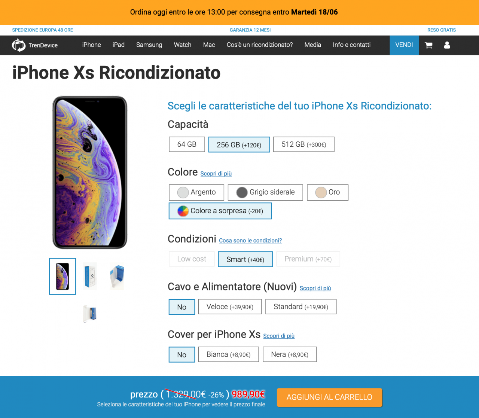This screenshot has height=418, width=479.
Task: Select the Nera cover option
Action: [x=290, y=354]
